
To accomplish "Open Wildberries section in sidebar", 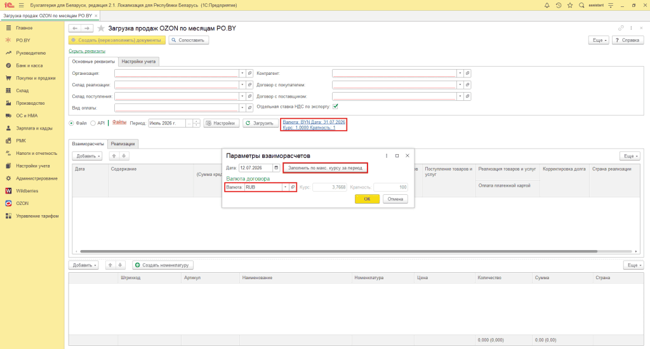I will coord(27,191).
